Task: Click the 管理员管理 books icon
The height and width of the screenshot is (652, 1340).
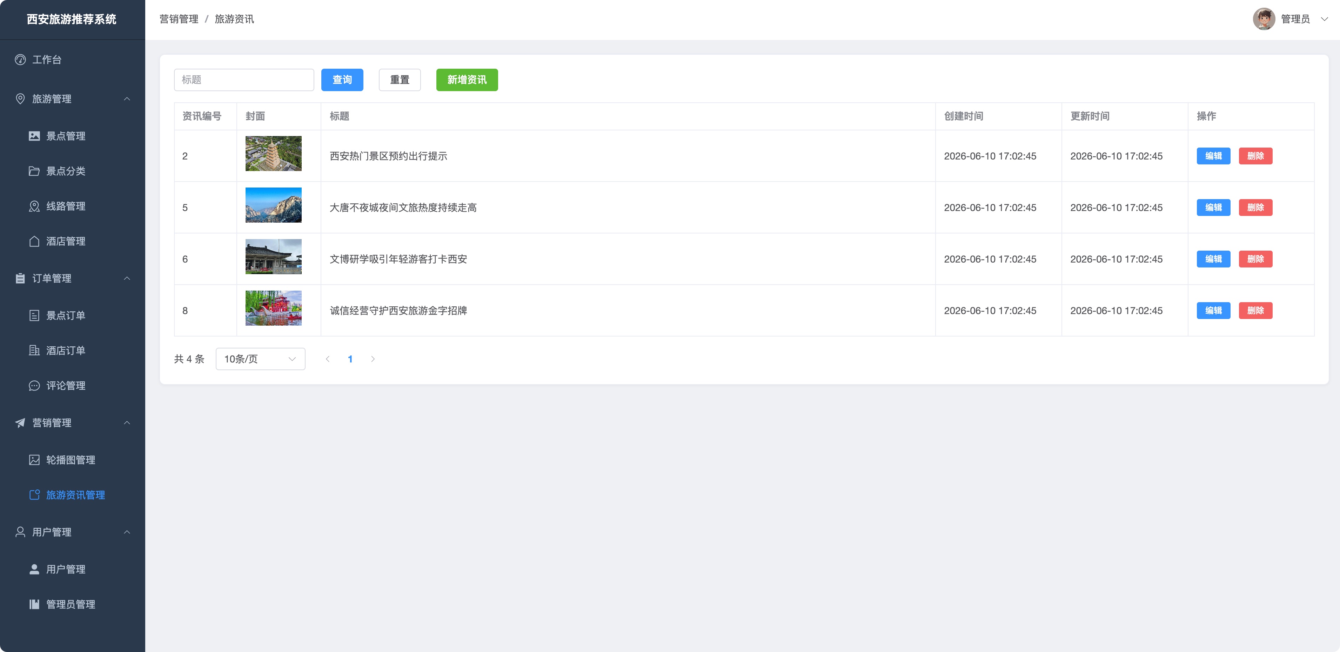Action: coord(34,604)
